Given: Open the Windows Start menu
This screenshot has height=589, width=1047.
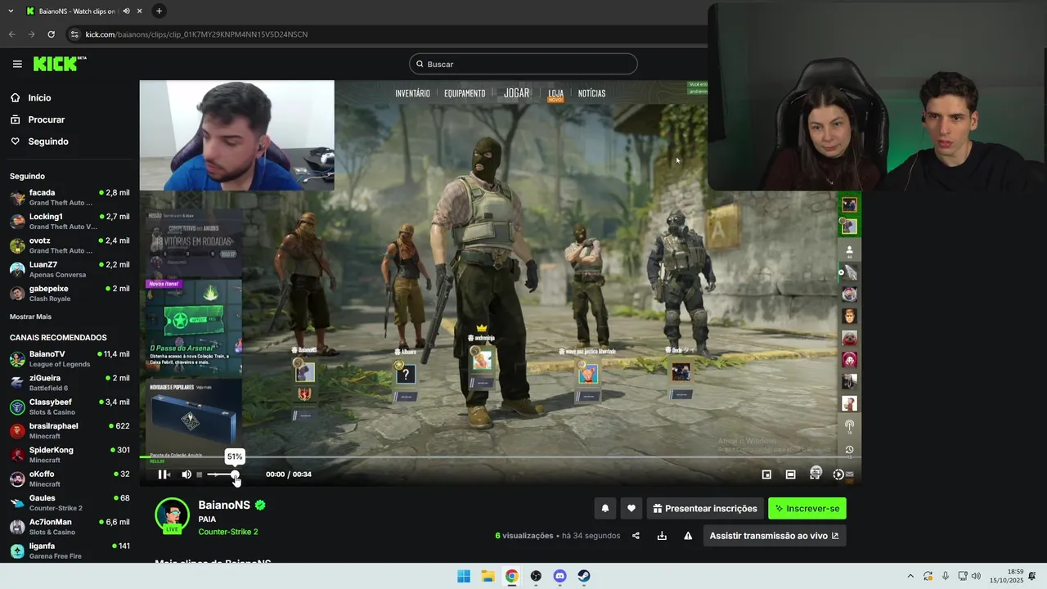Looking at the screenshot, I should click(x=464, y=576).
